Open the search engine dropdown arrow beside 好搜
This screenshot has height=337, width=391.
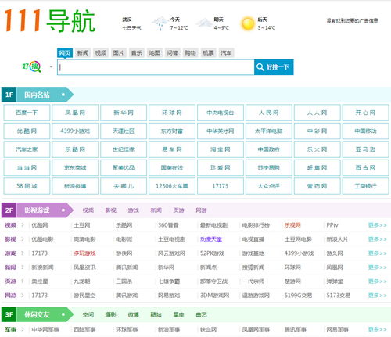click(51, 66)
